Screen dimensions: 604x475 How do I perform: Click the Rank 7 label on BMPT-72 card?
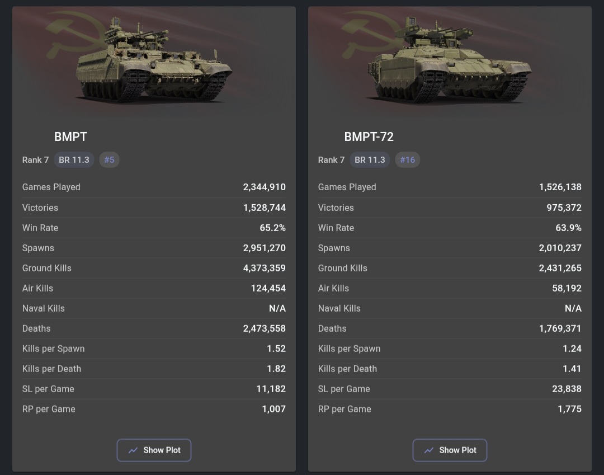(x=331, y=160)
